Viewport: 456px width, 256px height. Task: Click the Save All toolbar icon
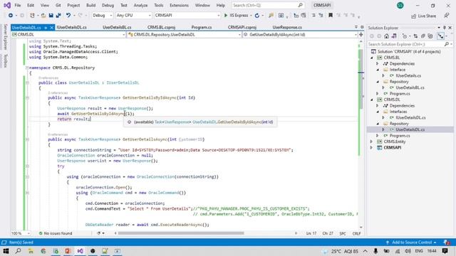click(58, 16)
